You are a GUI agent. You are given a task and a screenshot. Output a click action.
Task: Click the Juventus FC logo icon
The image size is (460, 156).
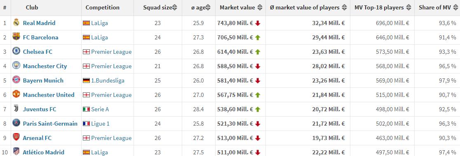click(x=16, y=109)
